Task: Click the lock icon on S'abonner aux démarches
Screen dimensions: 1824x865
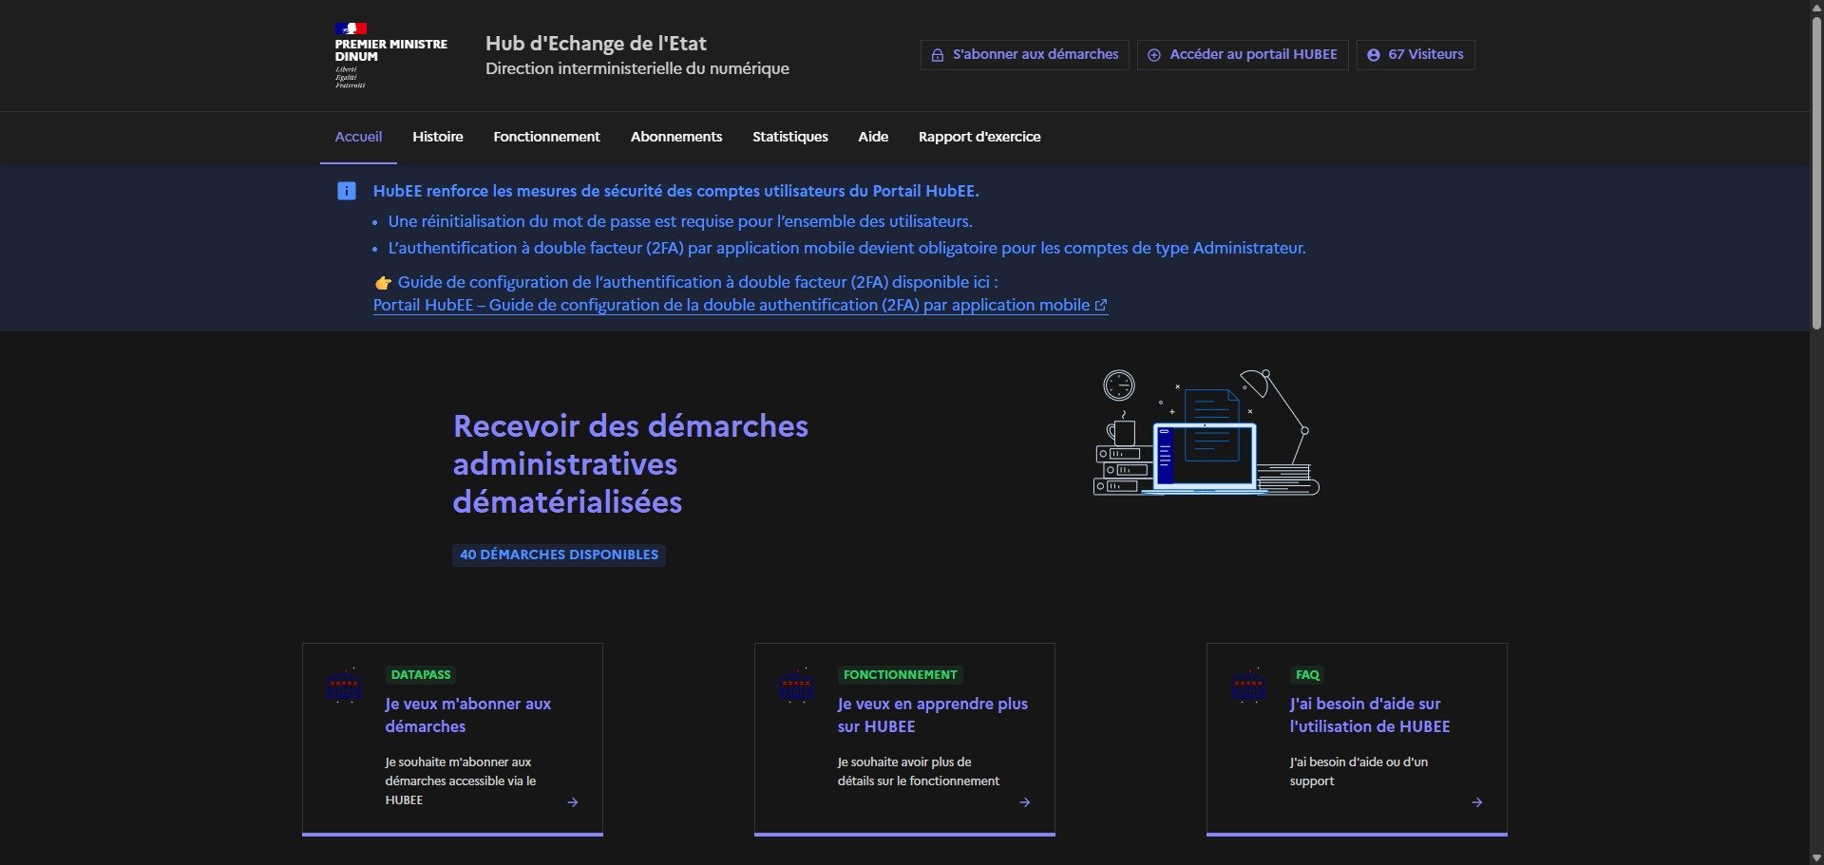Action: pyautogui.click(x=938, y=54)
